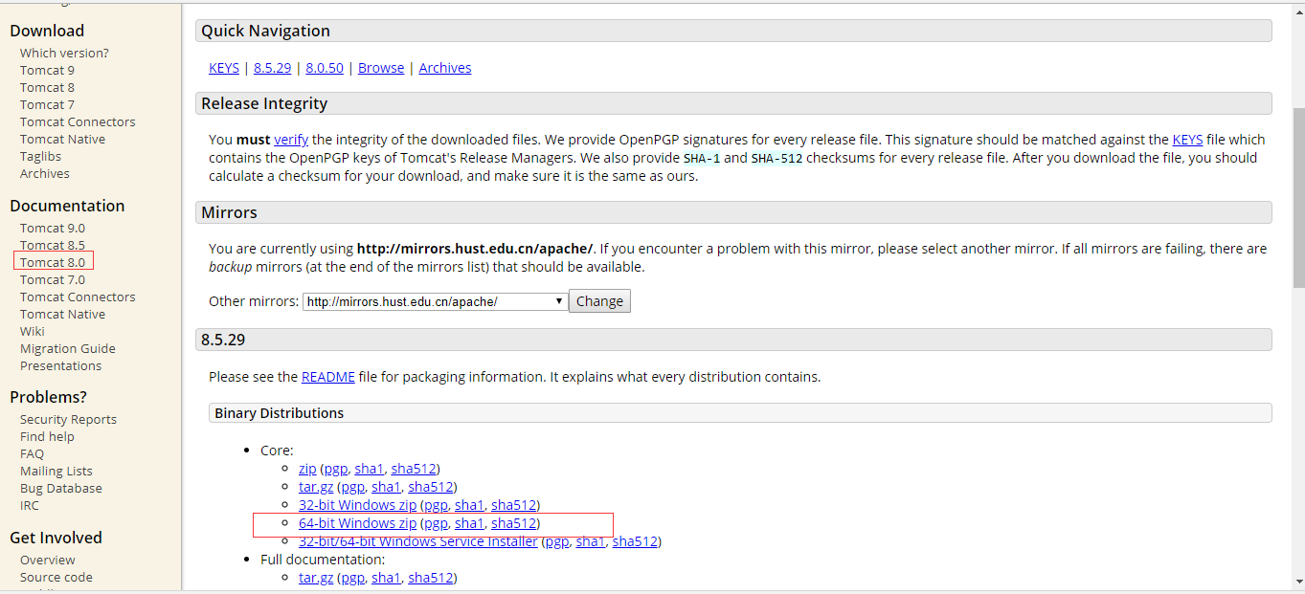The image size is (1305, 594).
Task: Open the Presentations page
Action: 60,365
